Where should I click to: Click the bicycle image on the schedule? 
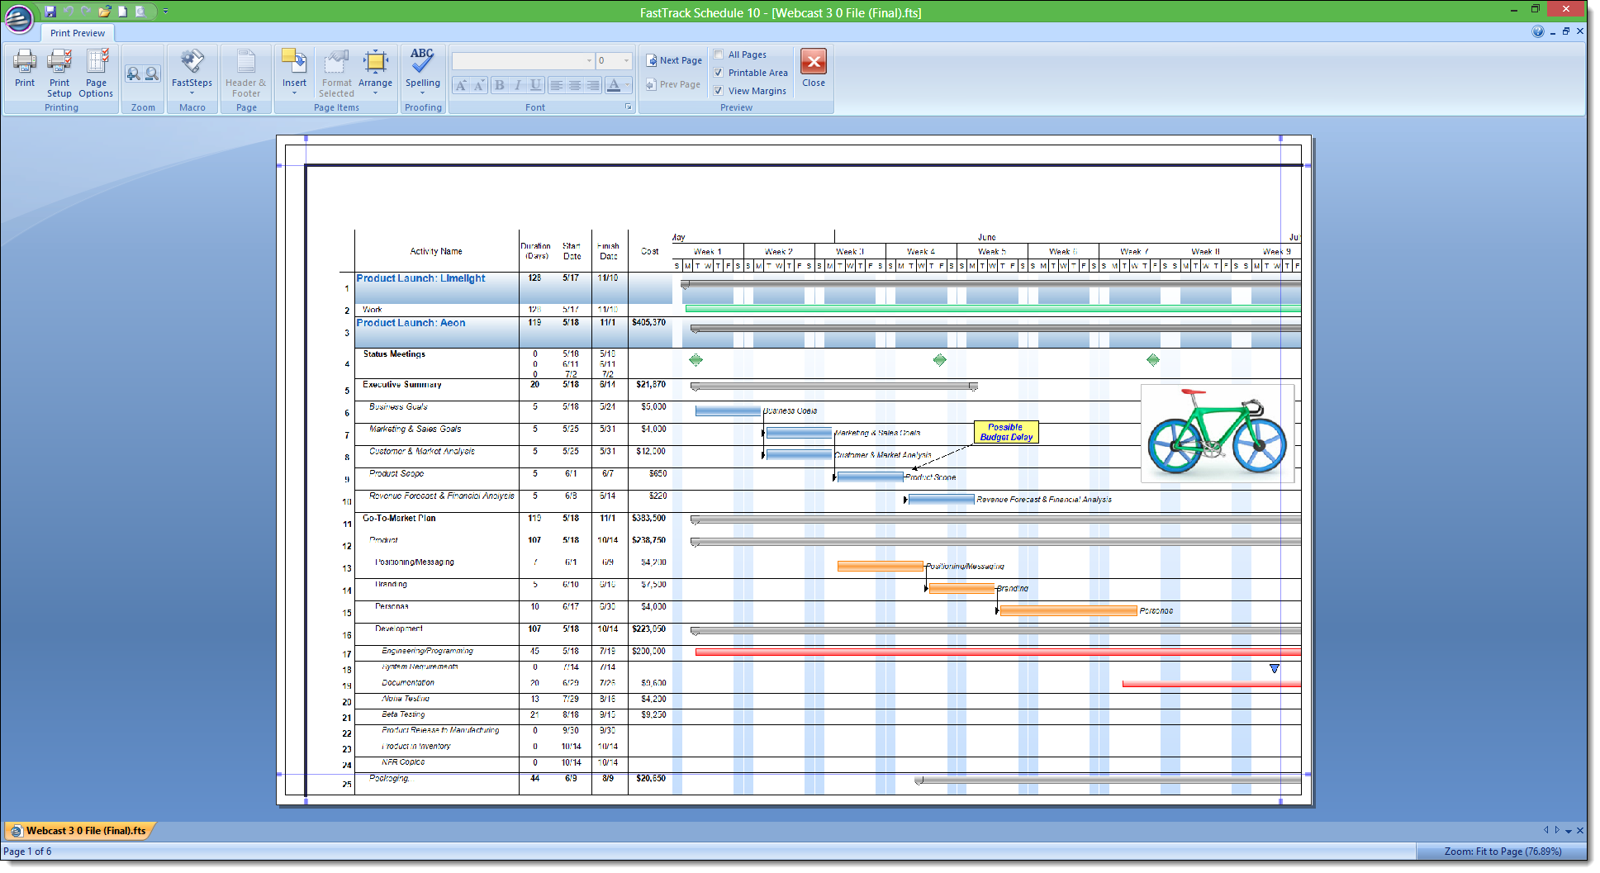[x=1217, y=433]
